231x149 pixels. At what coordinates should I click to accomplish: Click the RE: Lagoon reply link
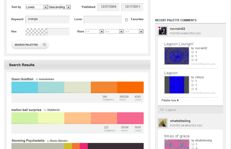coord(168,110)
